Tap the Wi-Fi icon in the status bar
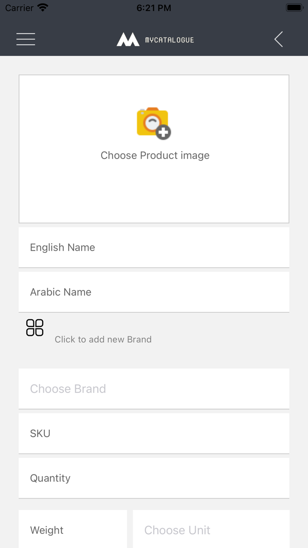Screen dimensions: 308x548 coord(42,7)
